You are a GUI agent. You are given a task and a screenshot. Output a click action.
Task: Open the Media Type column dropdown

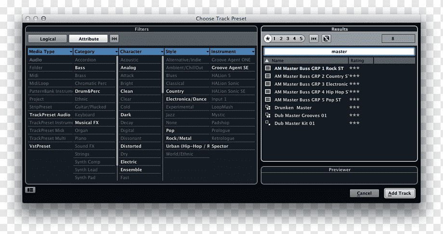tap(71, 52)
